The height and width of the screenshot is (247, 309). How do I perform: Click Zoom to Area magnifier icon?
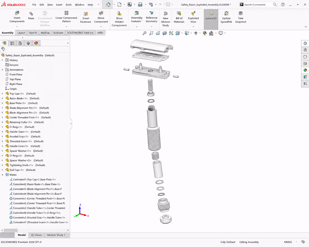click(151, 33)
